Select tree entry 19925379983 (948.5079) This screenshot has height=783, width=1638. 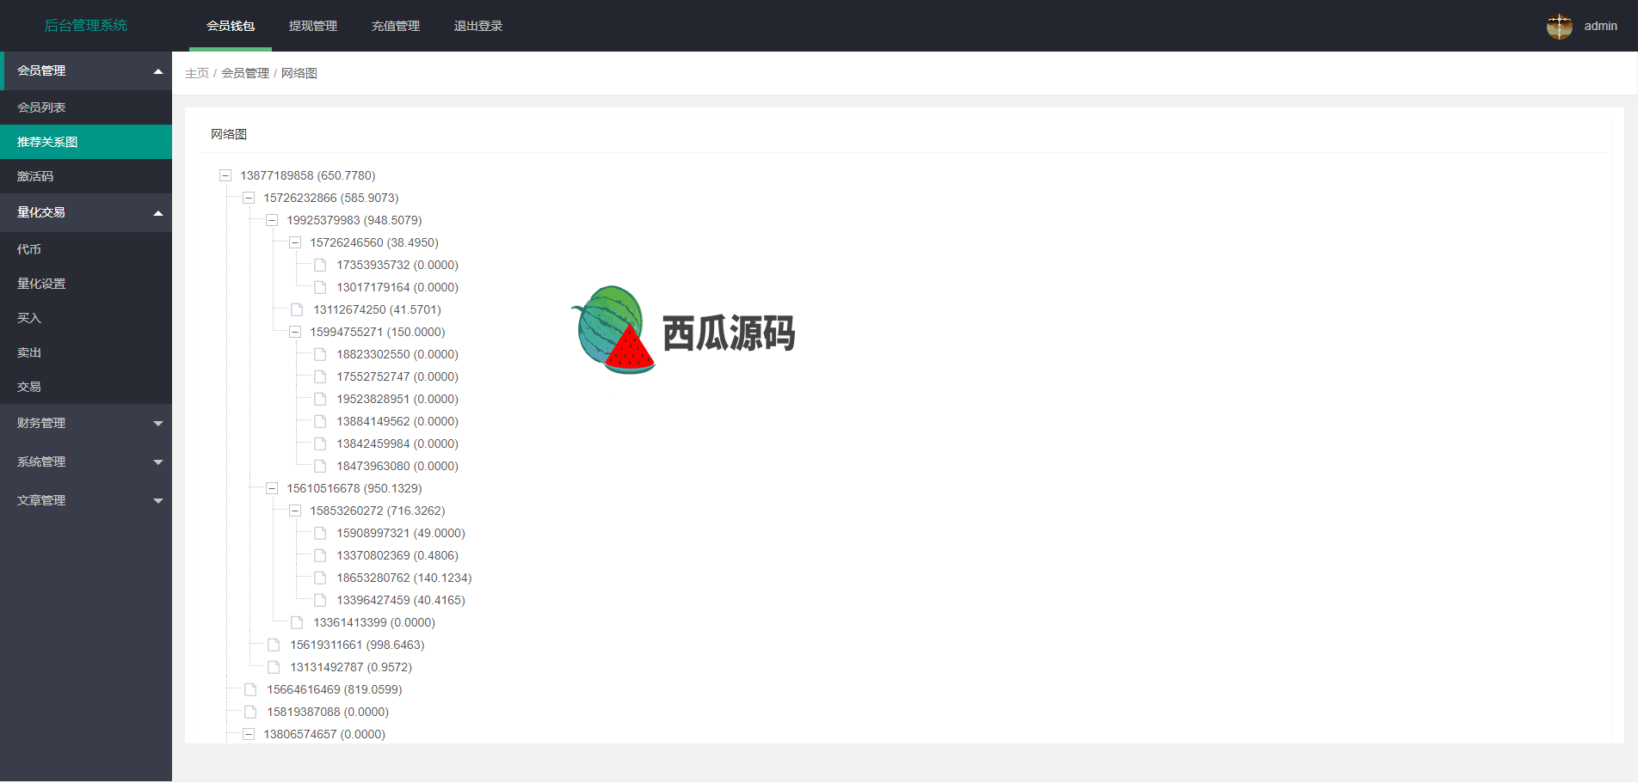(354, 220)
